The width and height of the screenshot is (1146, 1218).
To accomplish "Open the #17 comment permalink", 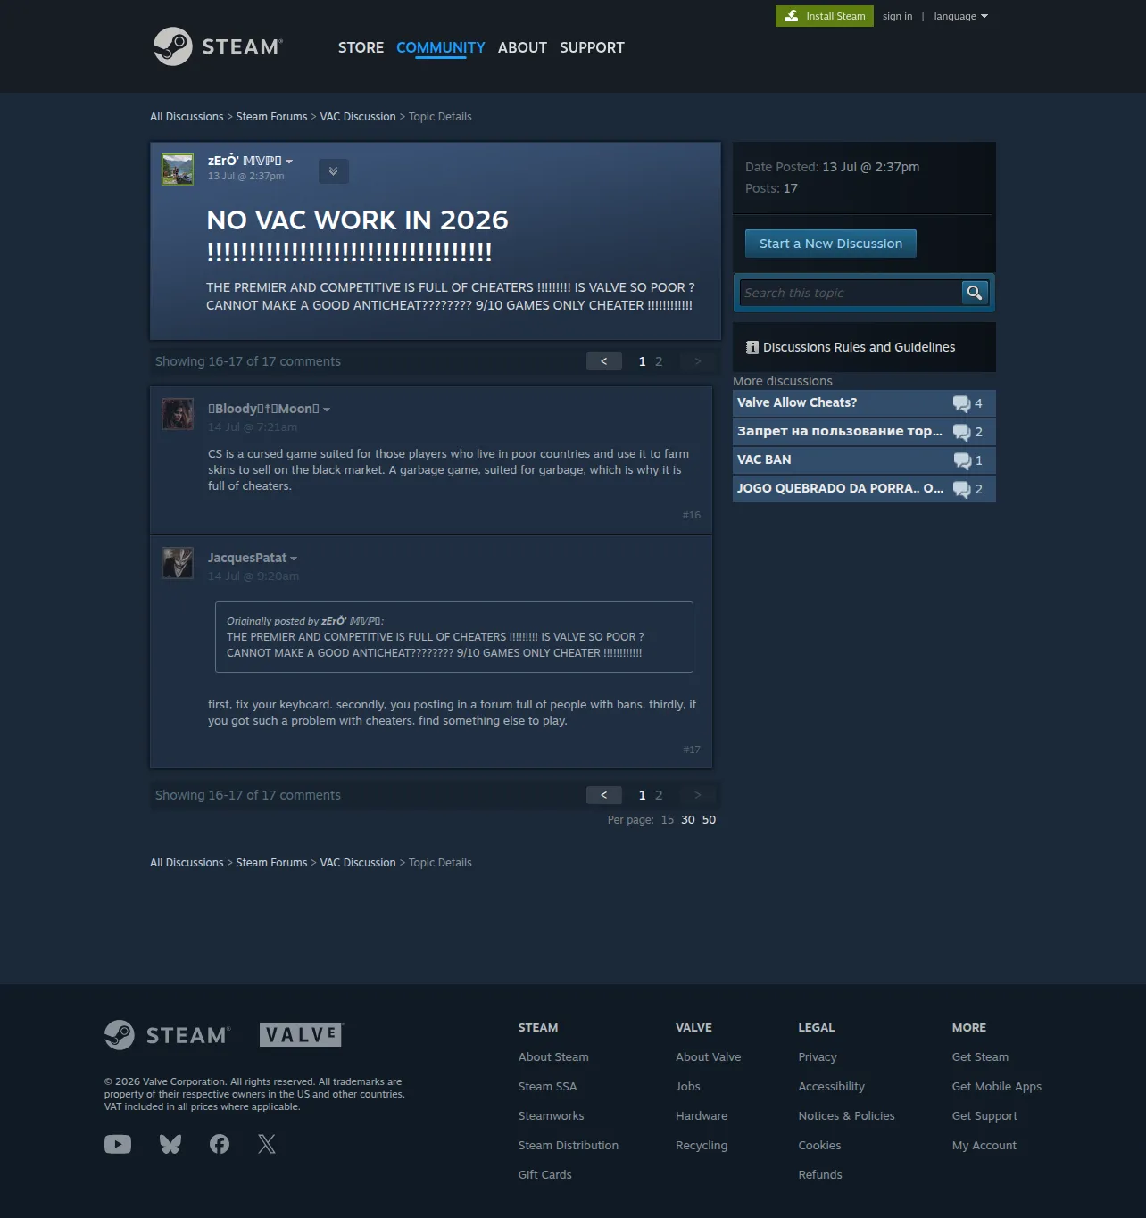I will point(692,750).
